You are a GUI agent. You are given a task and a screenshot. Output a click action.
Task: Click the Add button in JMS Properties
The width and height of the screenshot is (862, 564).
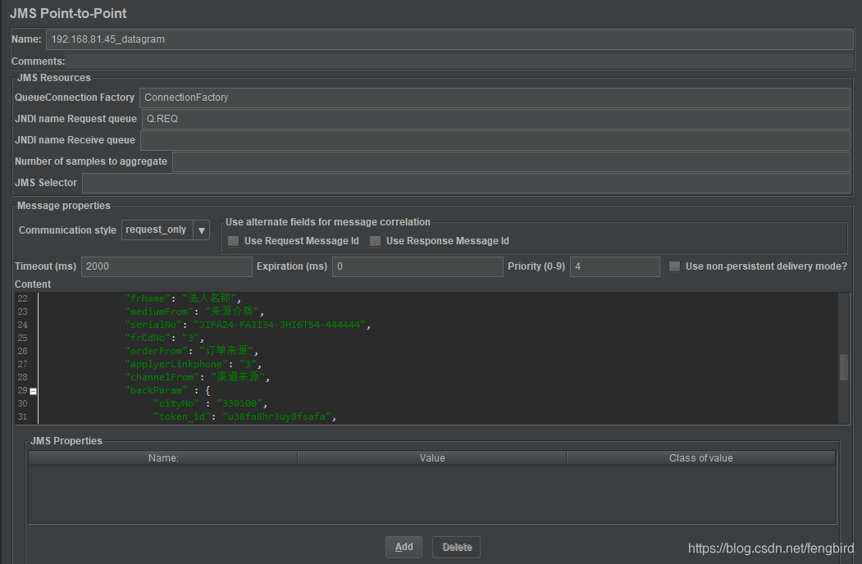pos(404,547)
